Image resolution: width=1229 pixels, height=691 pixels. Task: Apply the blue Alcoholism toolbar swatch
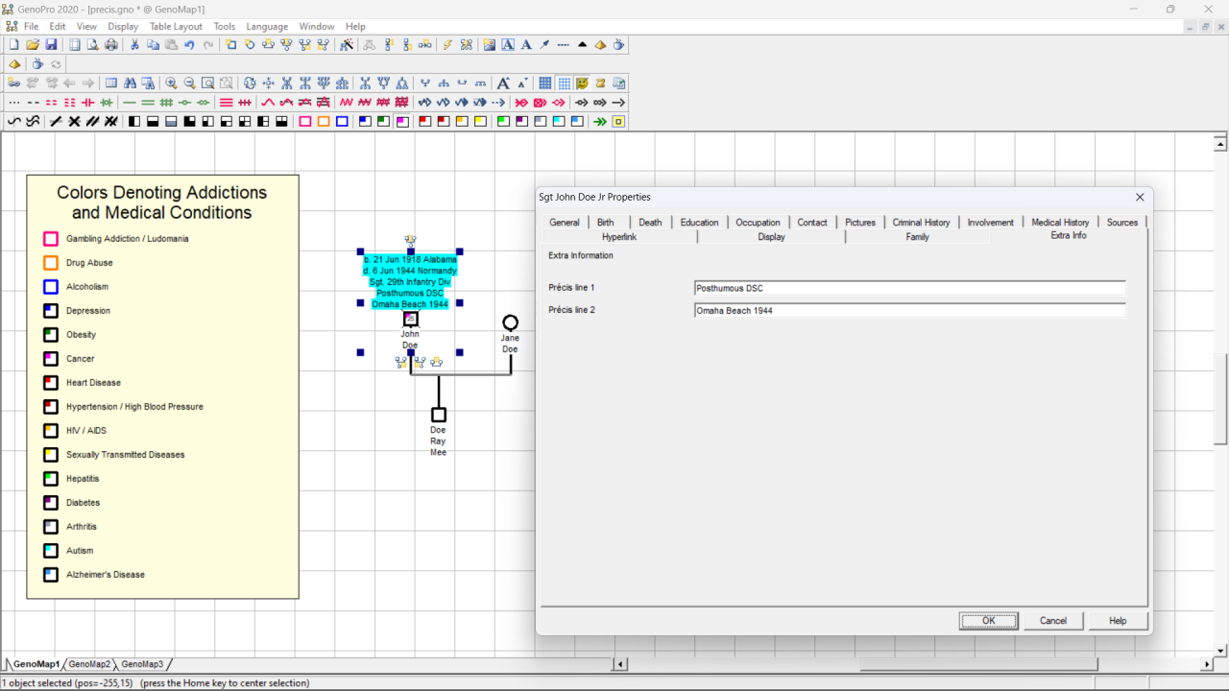click(x=342, y=122)
